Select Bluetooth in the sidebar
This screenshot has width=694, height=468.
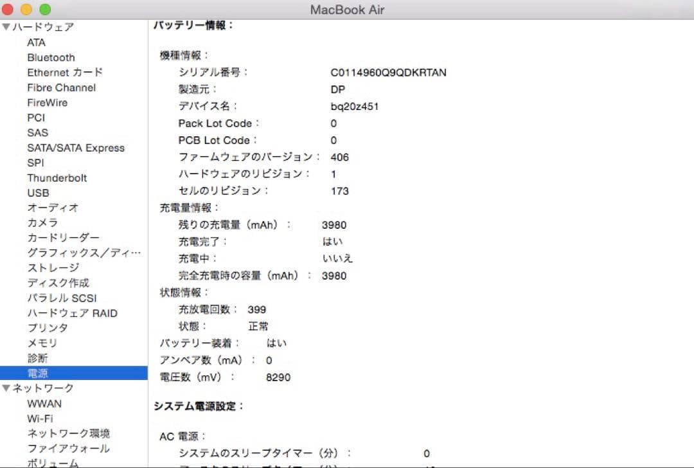click(51, 58)
